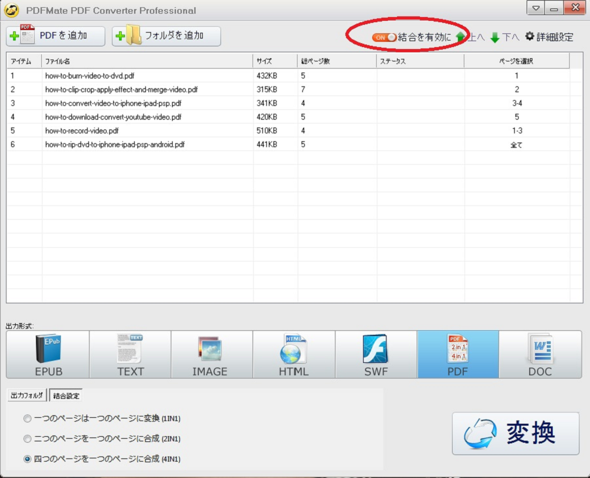Click the ページを選択 column header
Viewport: 590px width, 478px height.
point(517,61)
